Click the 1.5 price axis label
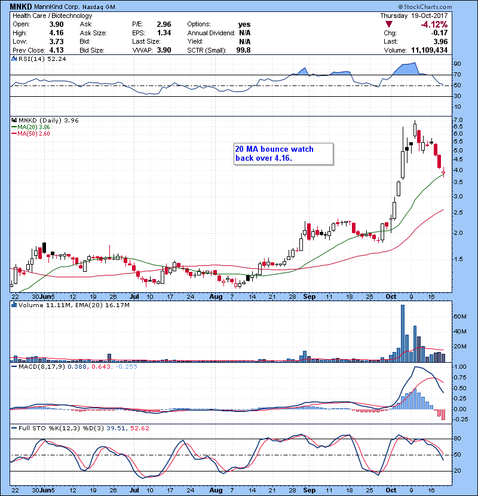Screen dimensions: 478x496 click(x=458, y=259)
